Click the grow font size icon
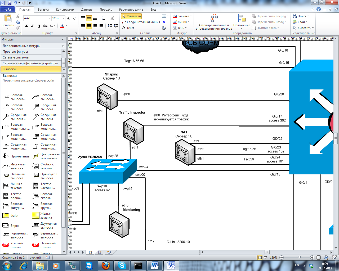The image size is (339, 271). [69, 18]
